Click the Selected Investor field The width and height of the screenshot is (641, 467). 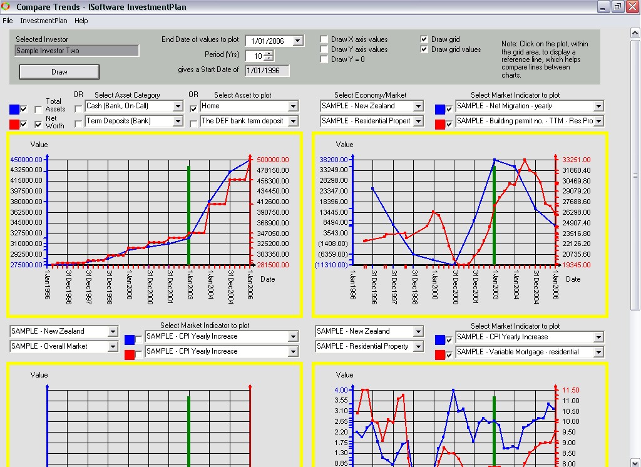77,51
